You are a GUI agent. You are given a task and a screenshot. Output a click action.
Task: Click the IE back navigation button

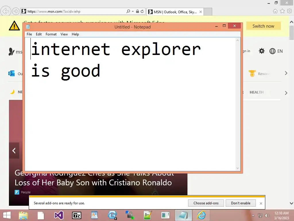[6, 12]
